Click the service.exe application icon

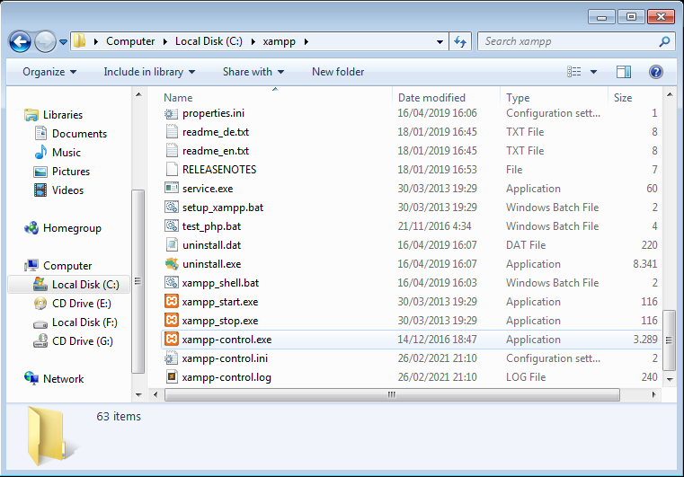tap(172, 188)
